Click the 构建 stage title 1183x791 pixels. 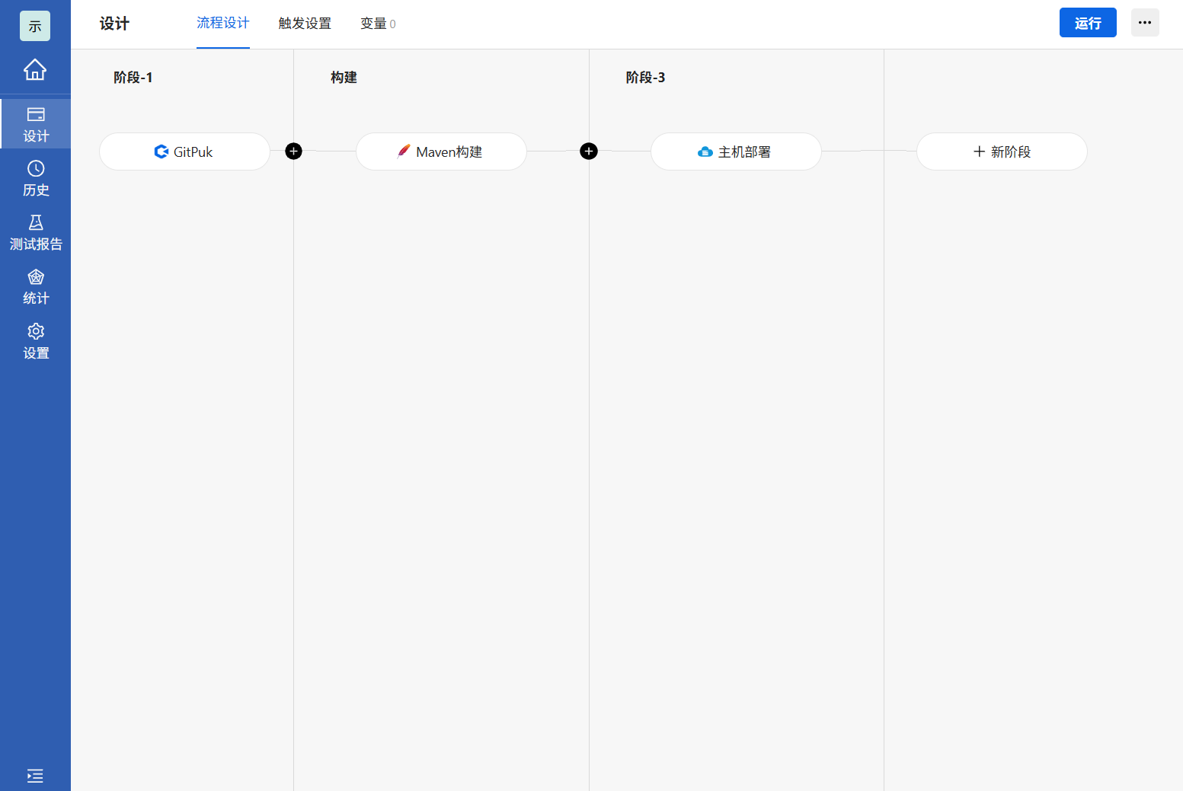click(344, 78)
